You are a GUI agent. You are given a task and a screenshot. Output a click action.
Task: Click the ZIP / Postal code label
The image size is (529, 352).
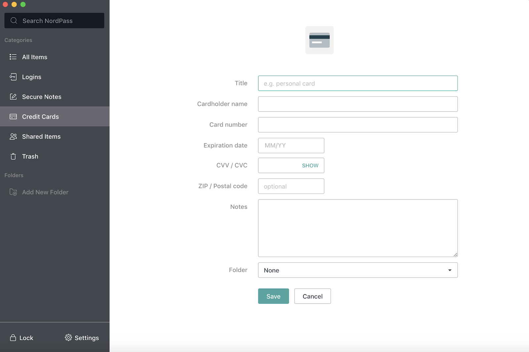223,186
